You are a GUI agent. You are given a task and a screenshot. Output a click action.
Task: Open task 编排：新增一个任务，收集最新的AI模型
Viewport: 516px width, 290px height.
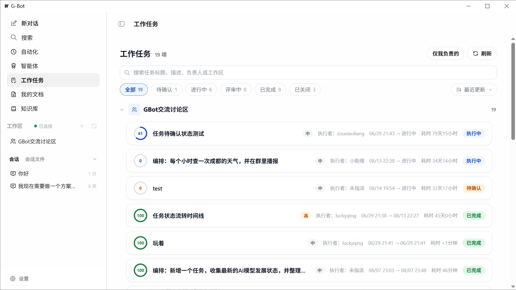click(309, 270)
